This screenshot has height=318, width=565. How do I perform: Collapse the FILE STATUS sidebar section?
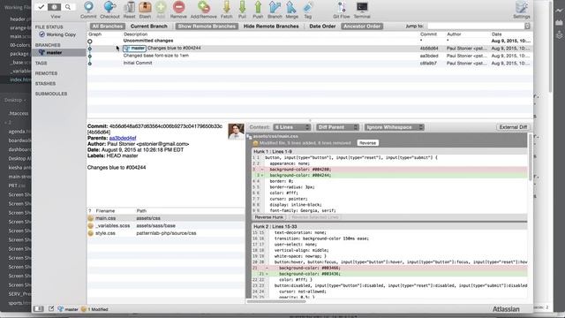pyautogui.click(x=49, y=27)
